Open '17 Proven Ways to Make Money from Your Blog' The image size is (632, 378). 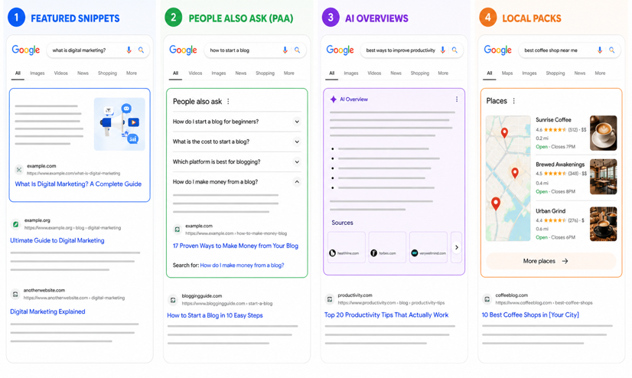[x=236, y=246]
